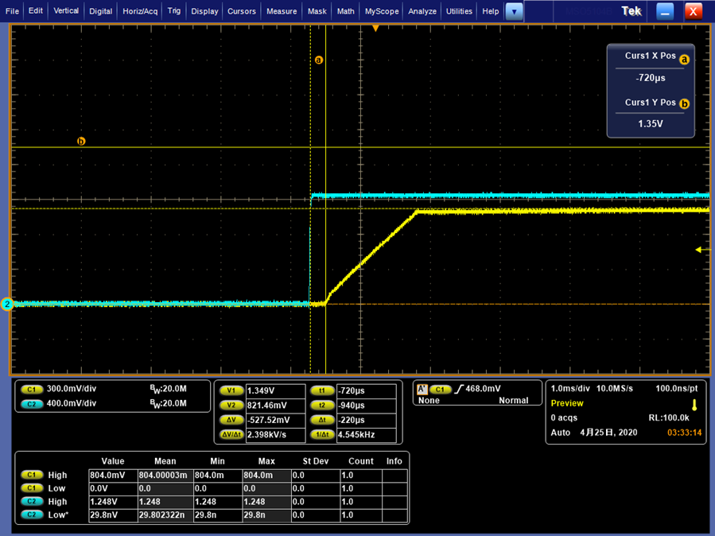This screenshot has height=536, width=715.
Task: Click the clock time 03:33:14
Action: coord(685,433)
